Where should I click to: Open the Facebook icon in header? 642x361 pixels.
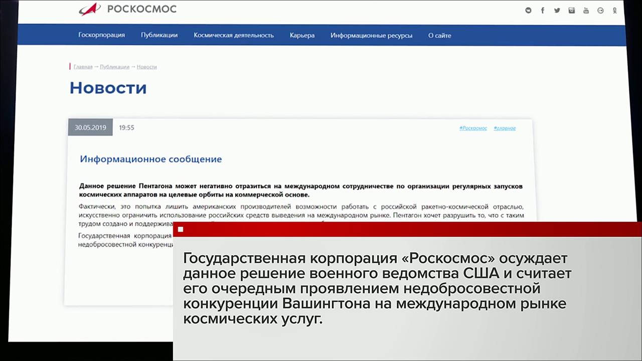click(x=543, y=11)
